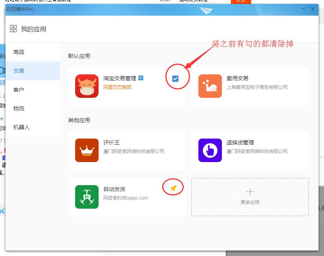The image size is (324, 256).
Task: Click the 我的应用 grid icon
Action: (x=13, y=29)
